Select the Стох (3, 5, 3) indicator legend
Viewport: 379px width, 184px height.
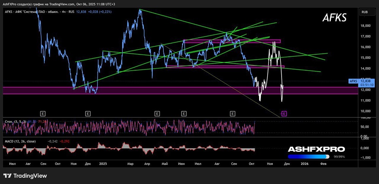(x=16, y=122)
